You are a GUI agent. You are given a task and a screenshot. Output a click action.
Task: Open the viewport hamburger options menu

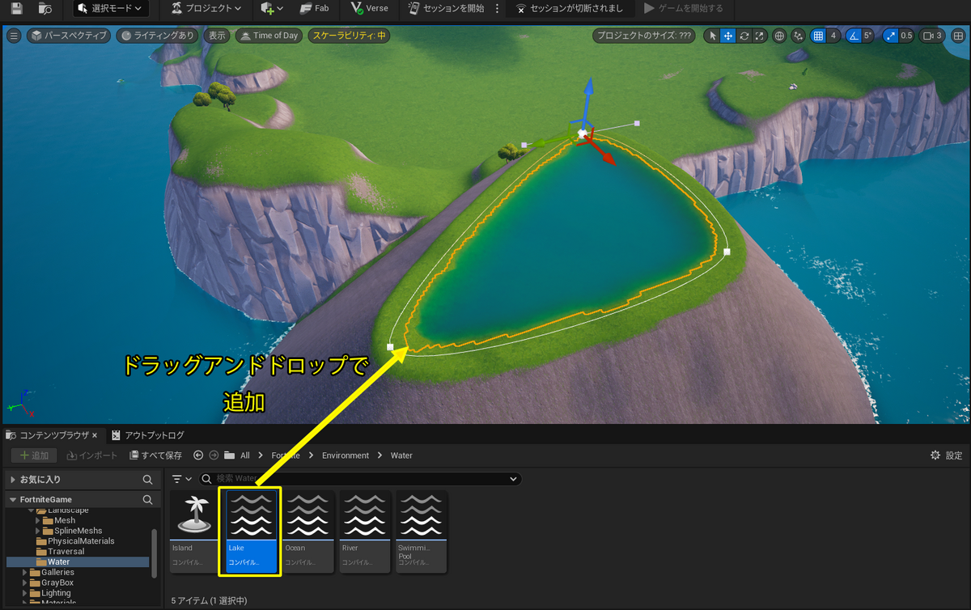point(14,36)
